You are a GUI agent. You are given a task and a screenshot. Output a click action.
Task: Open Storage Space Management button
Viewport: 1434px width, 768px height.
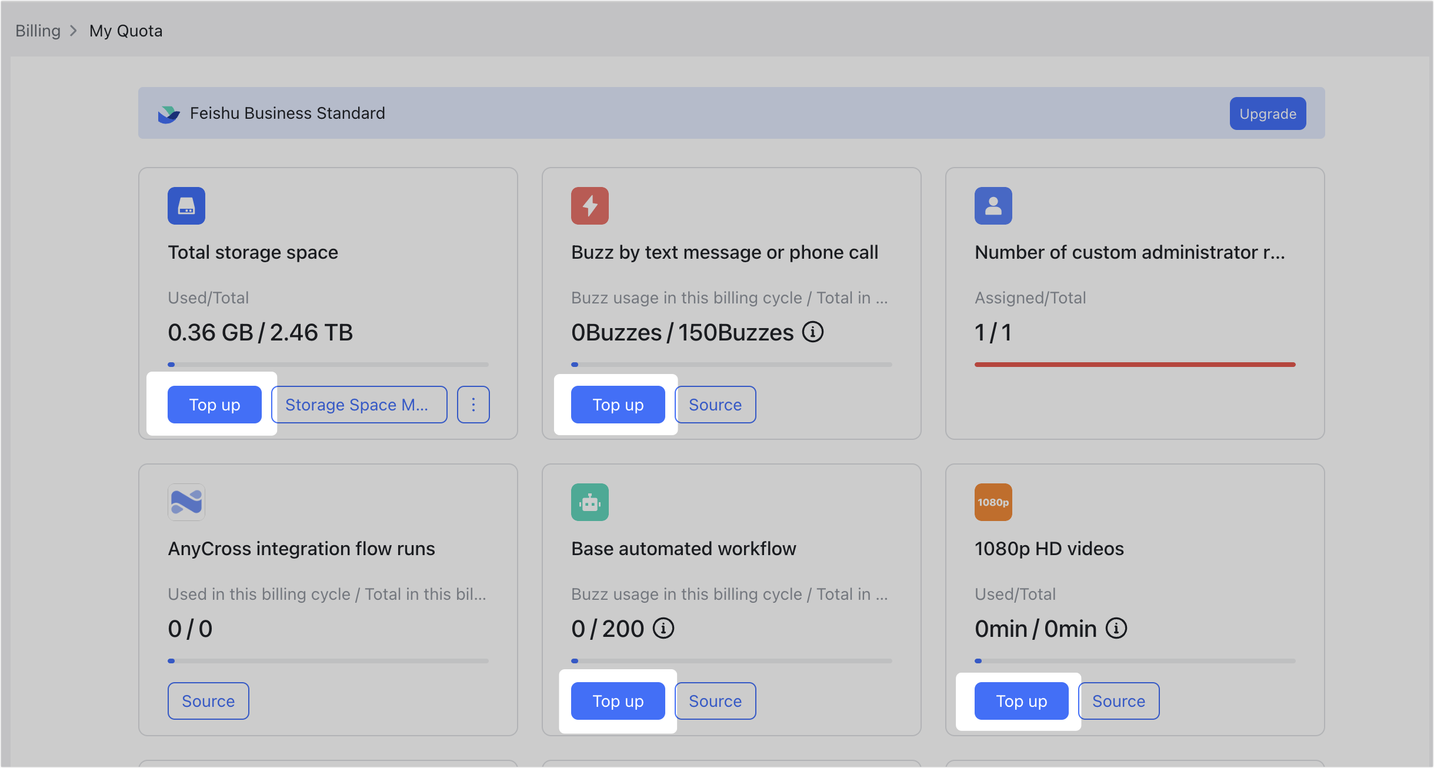359,405
